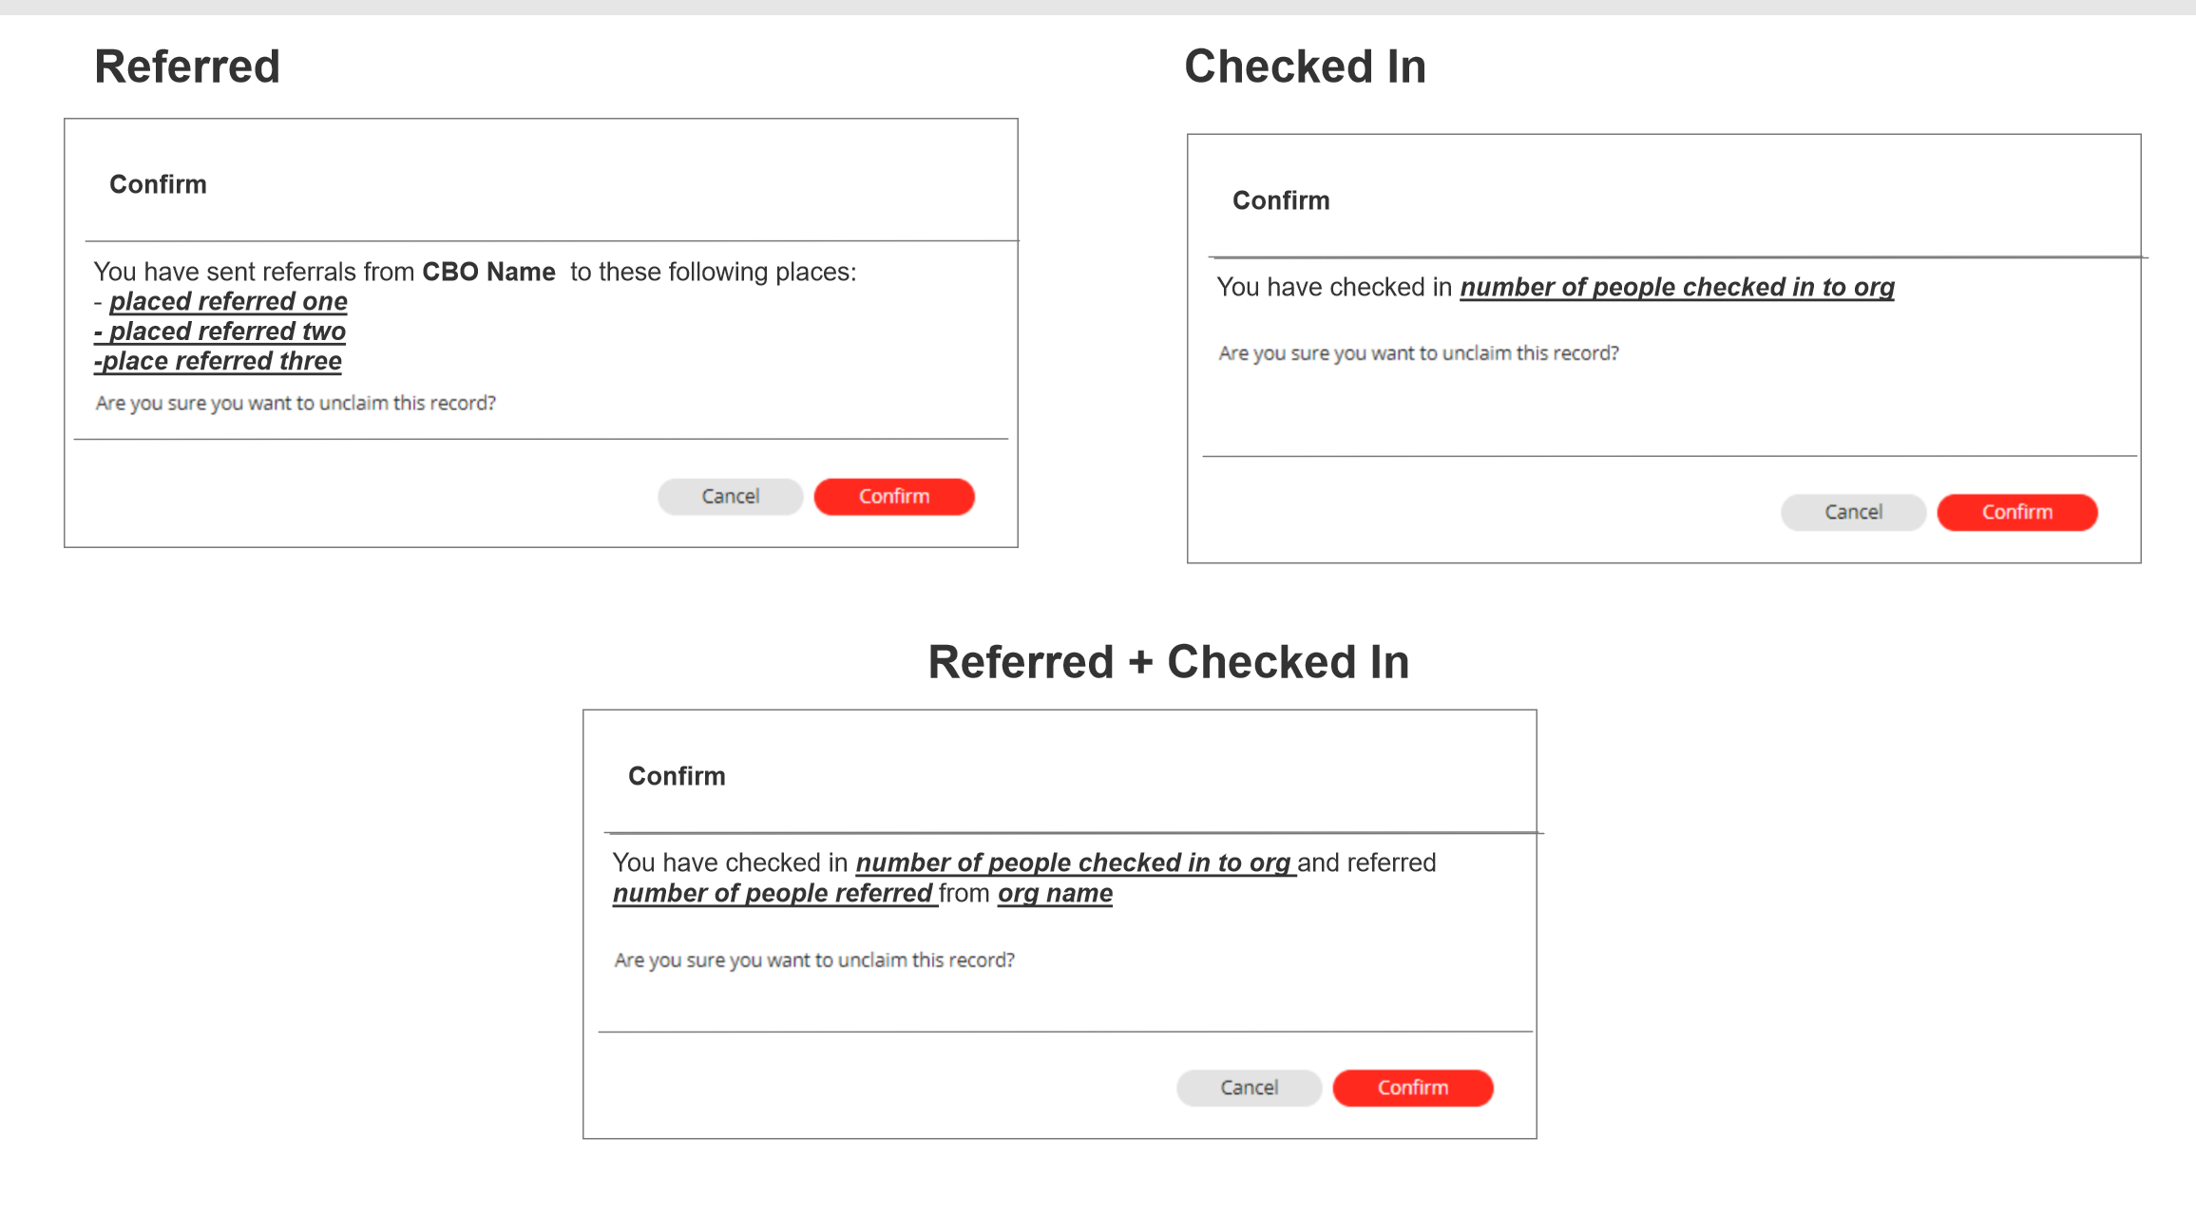Select the 'Referred + Checked In' heading
Screen dimensions: 2196x1232
(x=1169, y=662)
